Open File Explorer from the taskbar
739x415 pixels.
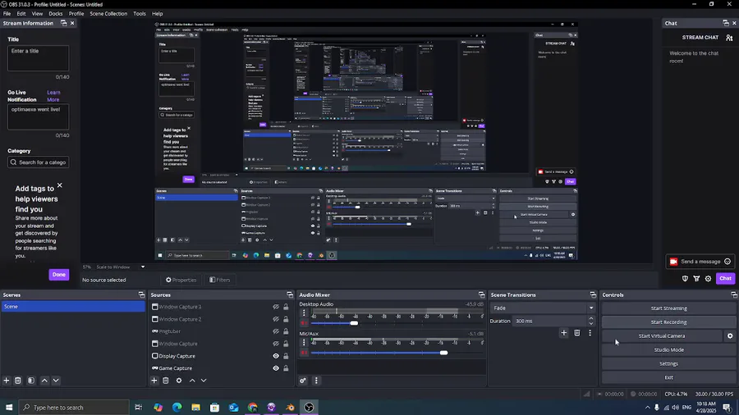pos(195,408)
